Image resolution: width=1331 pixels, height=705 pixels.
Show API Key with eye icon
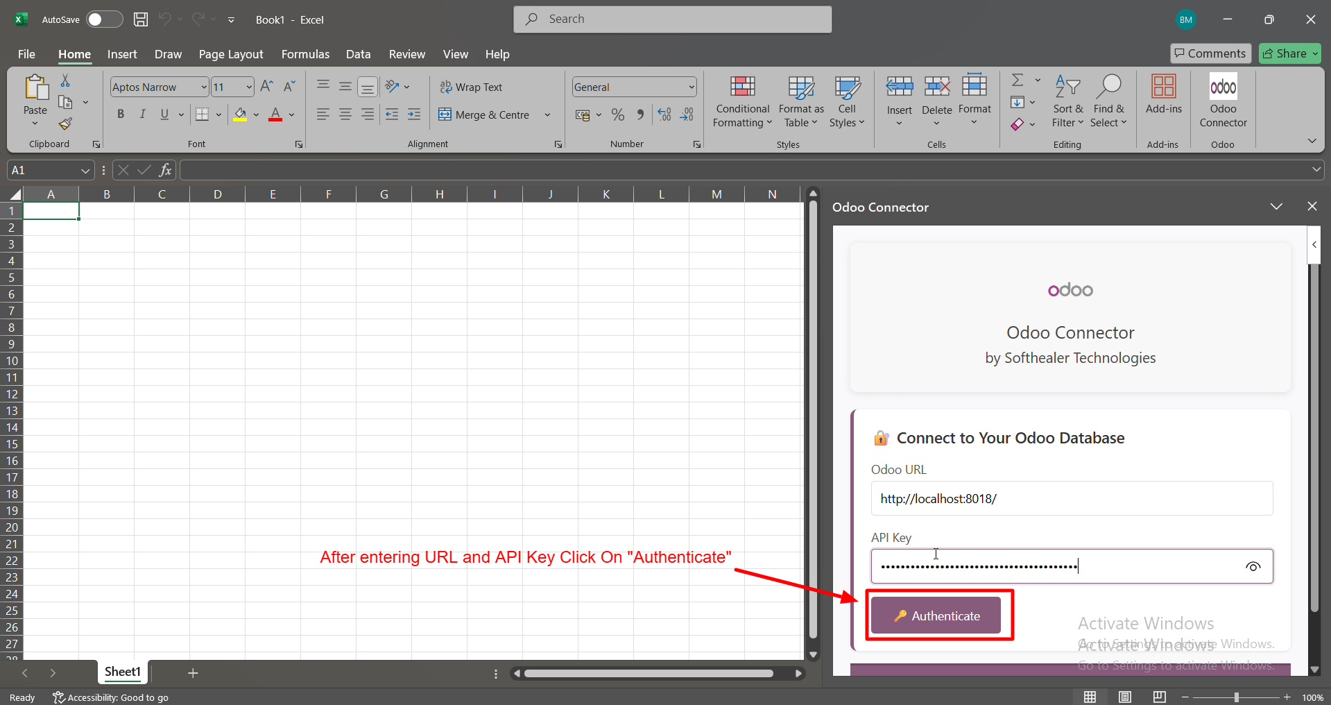[1253, 567]
